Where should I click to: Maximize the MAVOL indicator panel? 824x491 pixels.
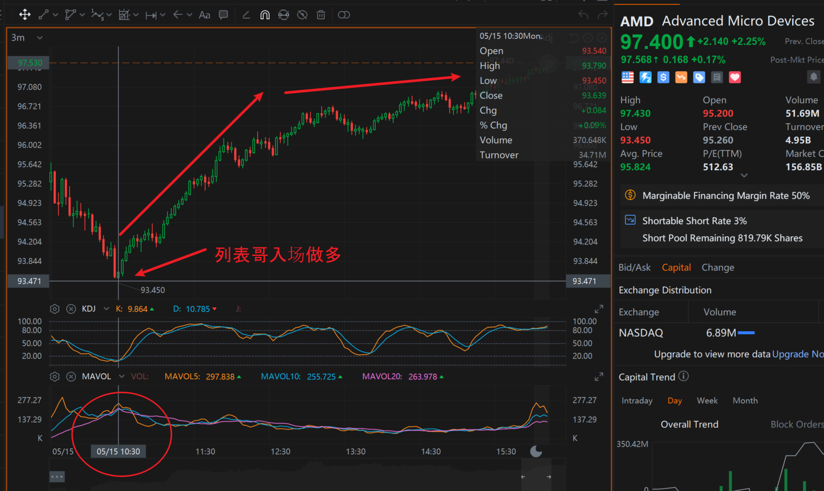[599, 377]
